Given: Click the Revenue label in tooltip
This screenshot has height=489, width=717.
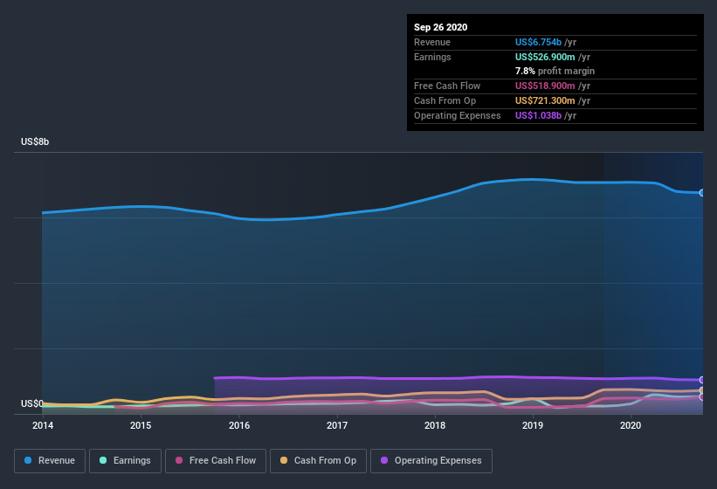Looking at the screenshot, I should point(432,42).
